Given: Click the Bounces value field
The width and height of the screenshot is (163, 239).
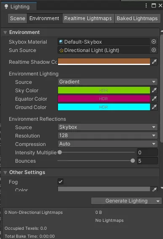Looking at the screenshot, I should click(147, 161).
